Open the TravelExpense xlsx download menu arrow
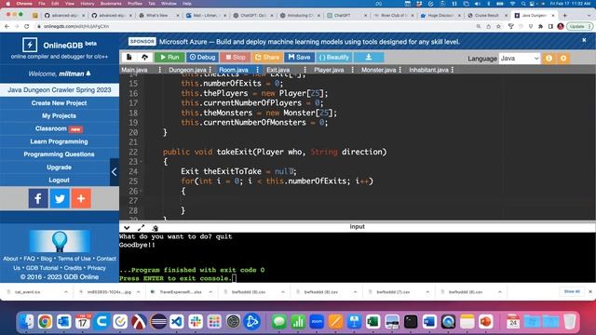The height and width of the screenshot is (335, 596). coord(210,291)
